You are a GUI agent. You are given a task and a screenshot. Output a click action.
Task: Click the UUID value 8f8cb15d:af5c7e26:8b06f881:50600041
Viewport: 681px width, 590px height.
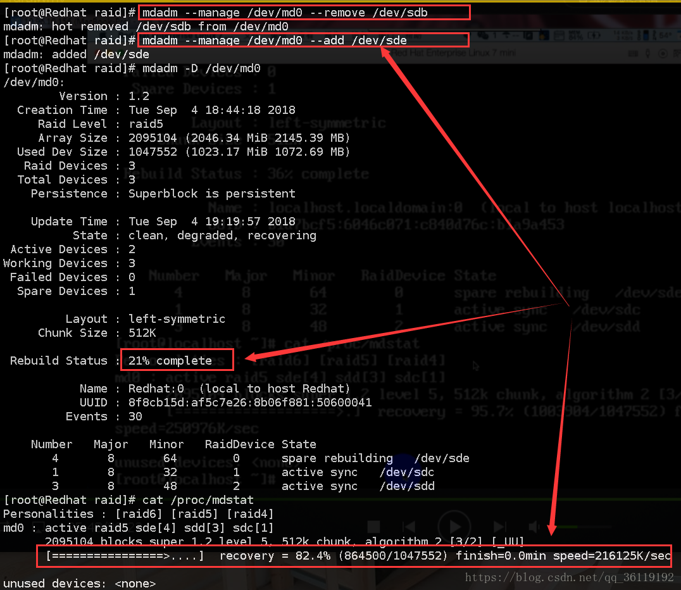click(x=250, y=403)
